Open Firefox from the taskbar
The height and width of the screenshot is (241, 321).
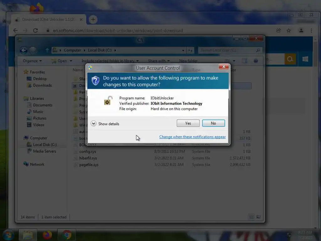pyautogui.click(x=47, y=235)
